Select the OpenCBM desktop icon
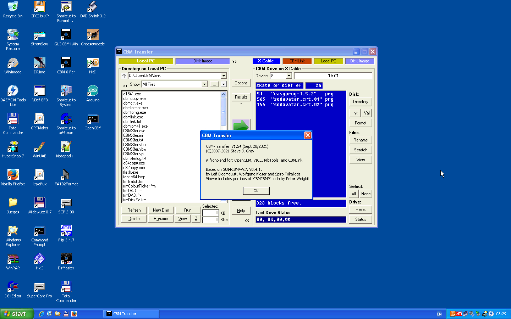Screen dimensions: 511x319 click(93, 122)
